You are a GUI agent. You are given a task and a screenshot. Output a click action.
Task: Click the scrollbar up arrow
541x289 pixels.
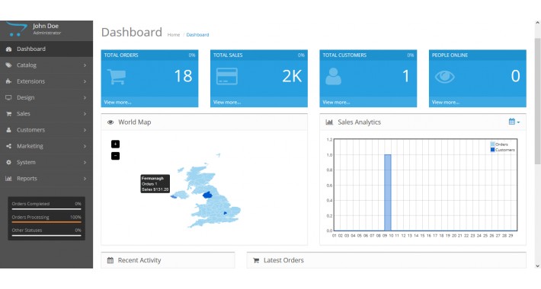tap(537, 24)
